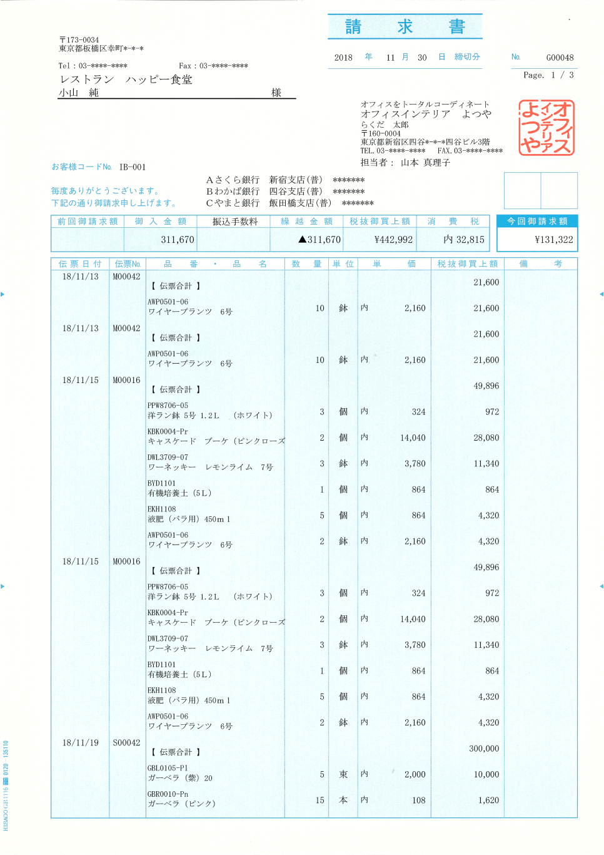The height and width of the screenshot is (855, 604).
Task: Click the 今回御請求額 header
Action: click(538, 221)
